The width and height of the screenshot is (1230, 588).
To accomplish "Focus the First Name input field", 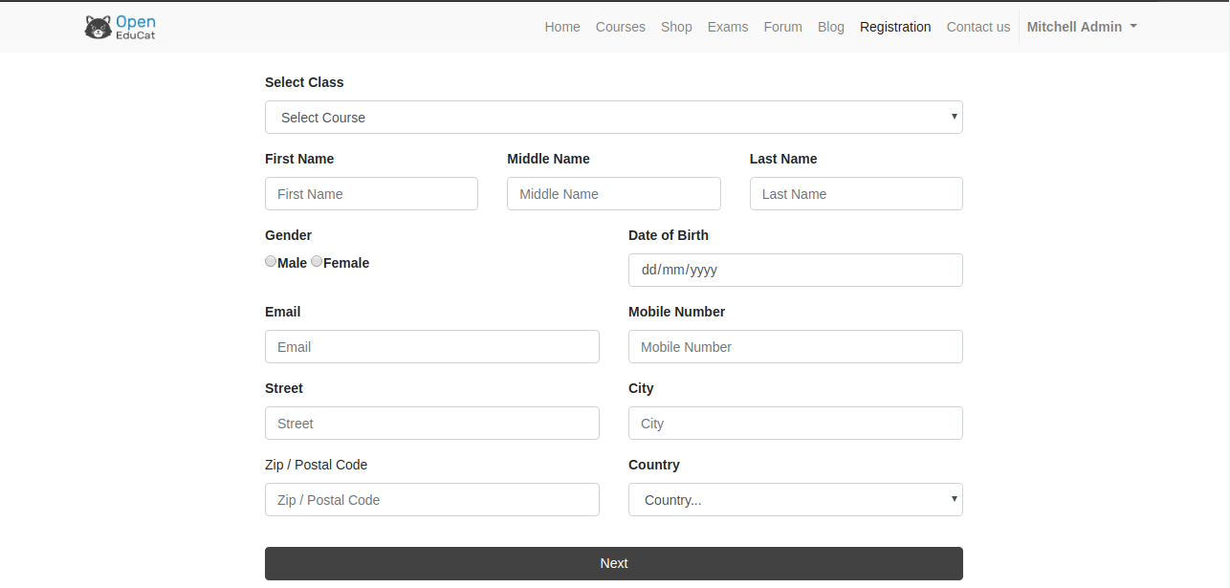I will tap(371, 193).
